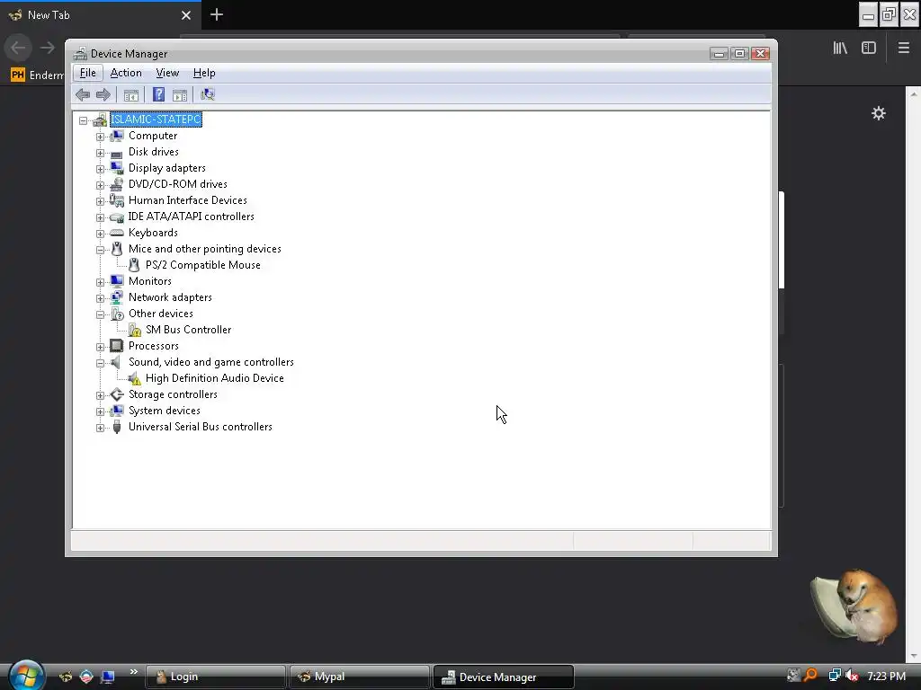Click the hamster desktop gadget
The width and height of the screenshot is (921, 690).
pyautogui.click(x=855, y=606)
